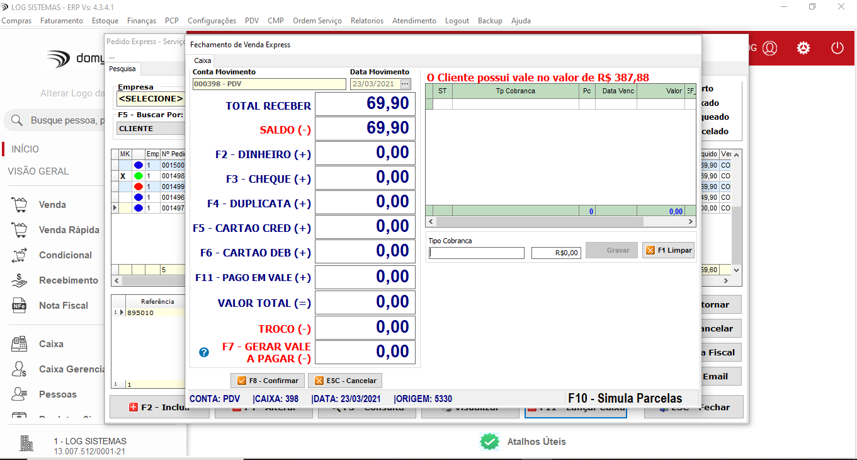Click the F6 - CARTAO DEB value box

pos(365,251)
